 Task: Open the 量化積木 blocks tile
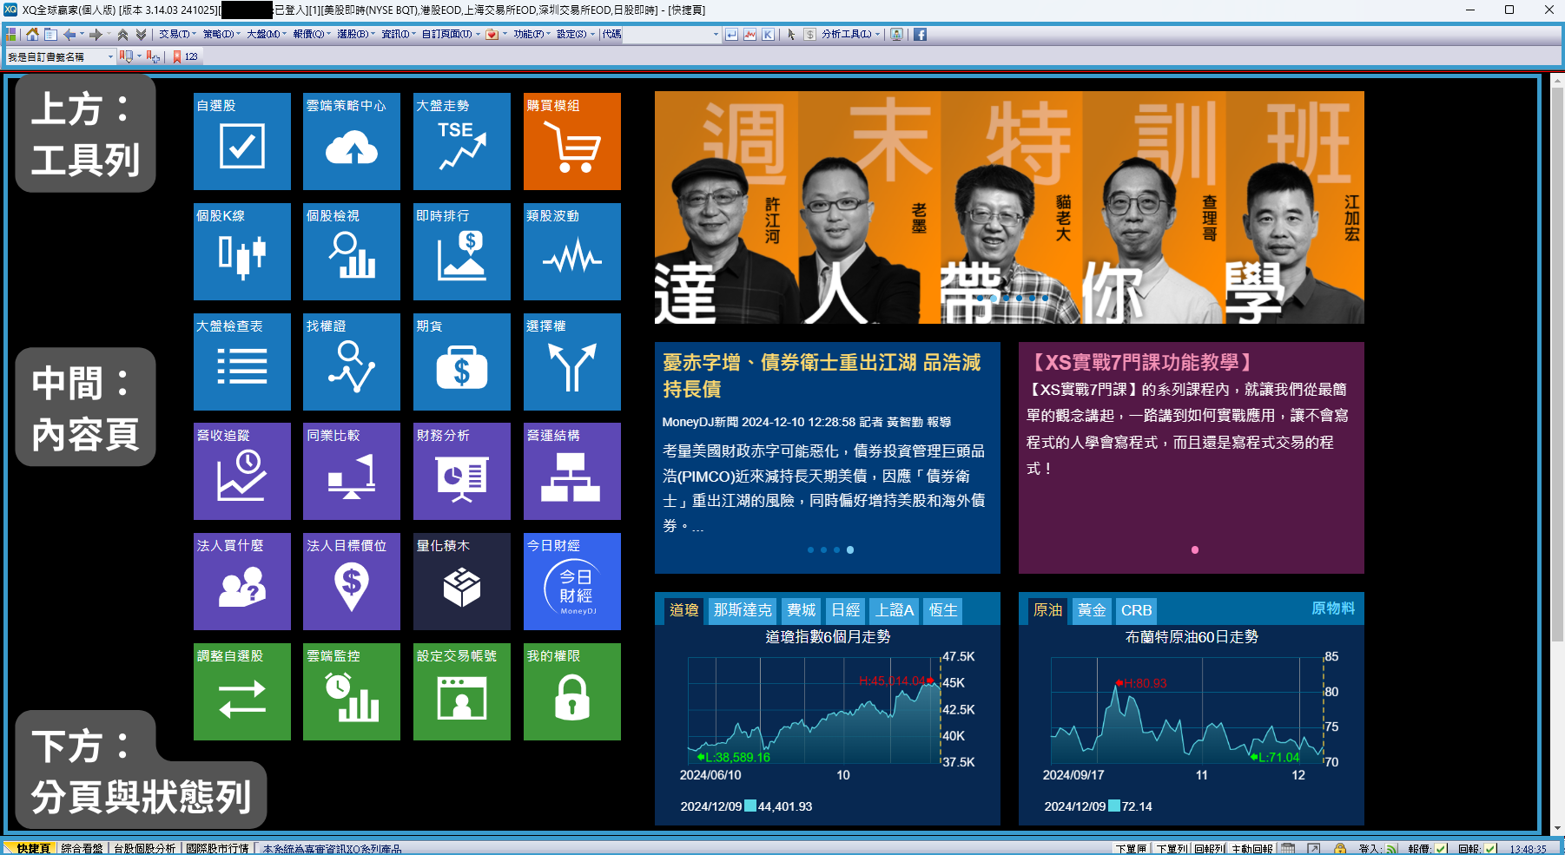[x=461, y=582]
